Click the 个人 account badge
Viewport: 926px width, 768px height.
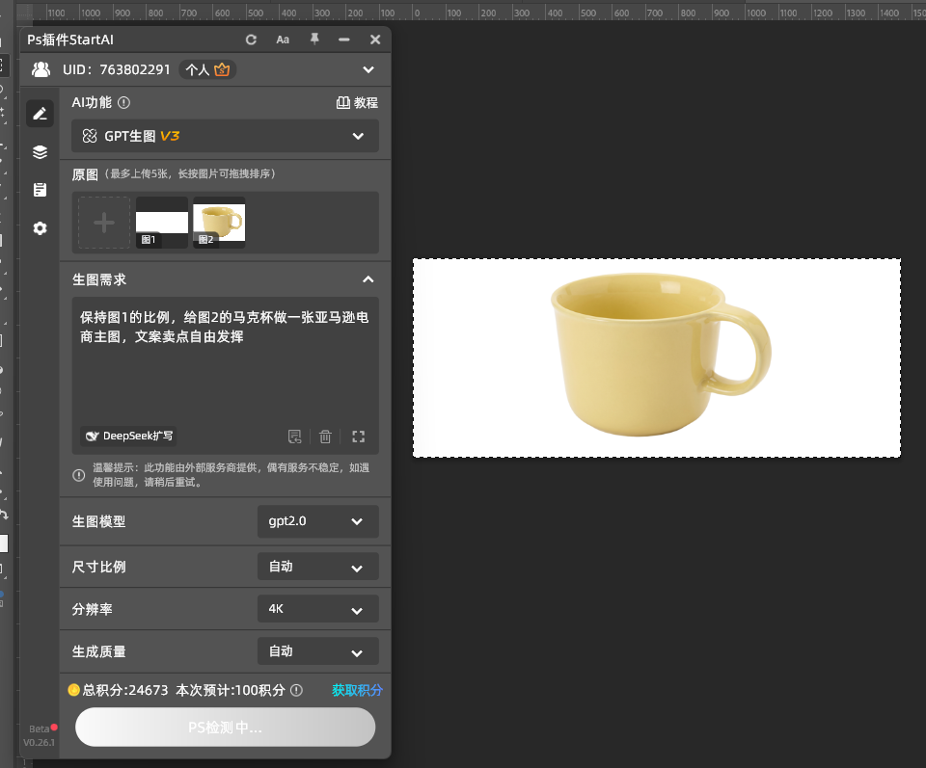[x=207, y=69]
